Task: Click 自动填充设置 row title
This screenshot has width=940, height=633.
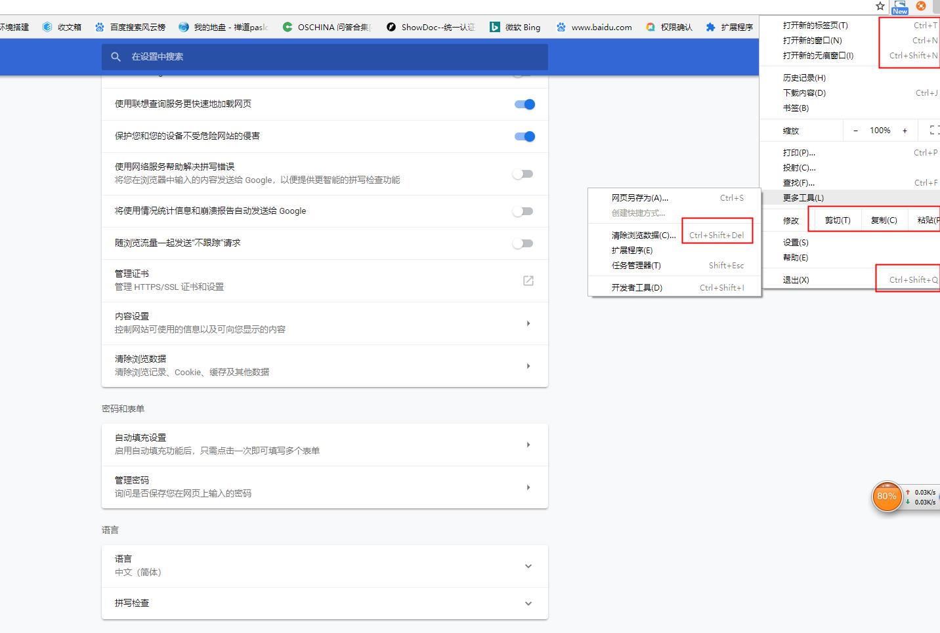Action: click(140, 438)
